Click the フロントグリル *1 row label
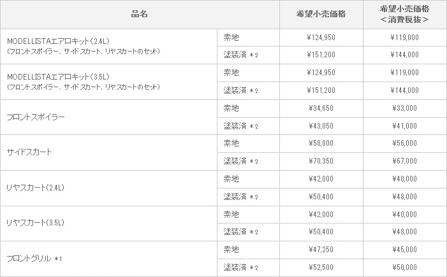 [x=34, y=259]
